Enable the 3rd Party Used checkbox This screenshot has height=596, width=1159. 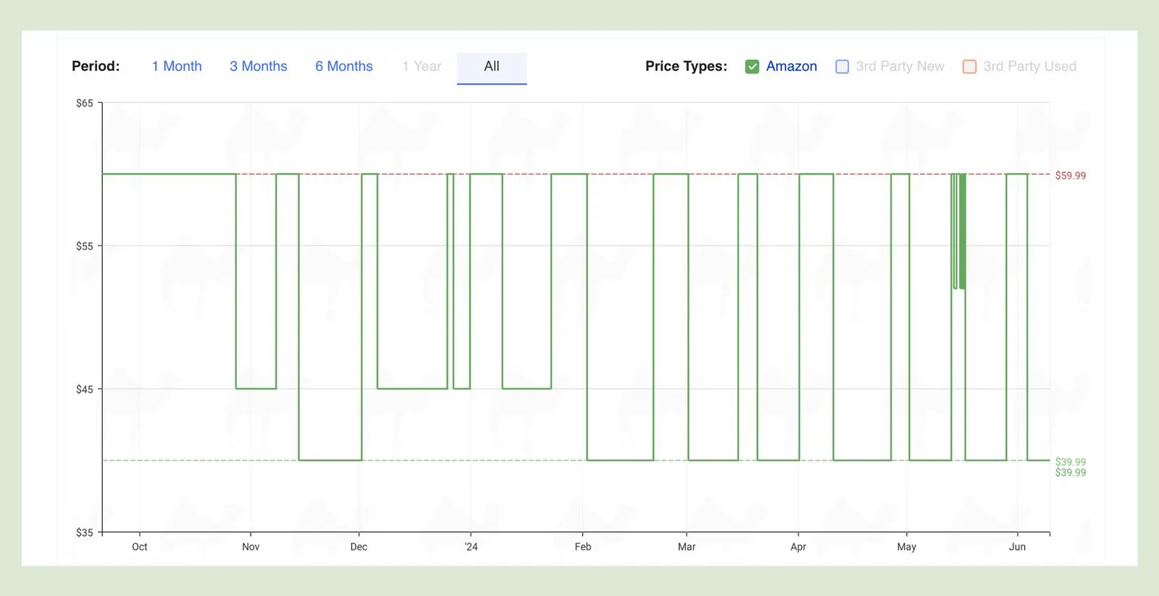pyautogui.click(x=969, y=67)
